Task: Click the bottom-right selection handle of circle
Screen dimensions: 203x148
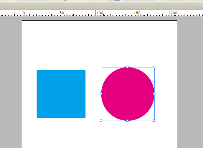Action: (154, 121)
